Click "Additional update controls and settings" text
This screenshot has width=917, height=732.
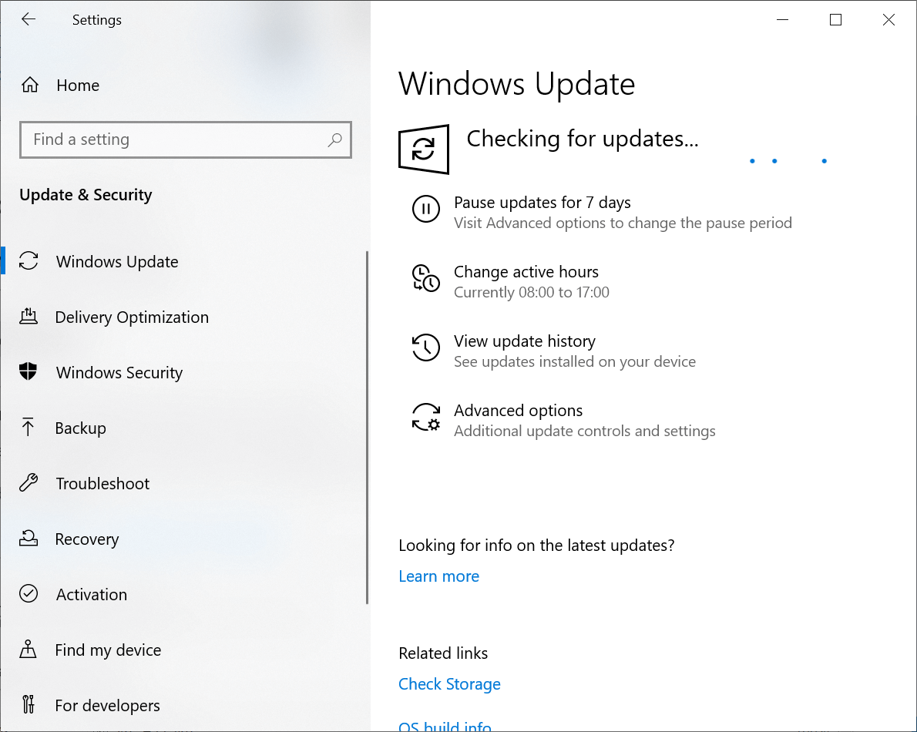pos(585,431)
